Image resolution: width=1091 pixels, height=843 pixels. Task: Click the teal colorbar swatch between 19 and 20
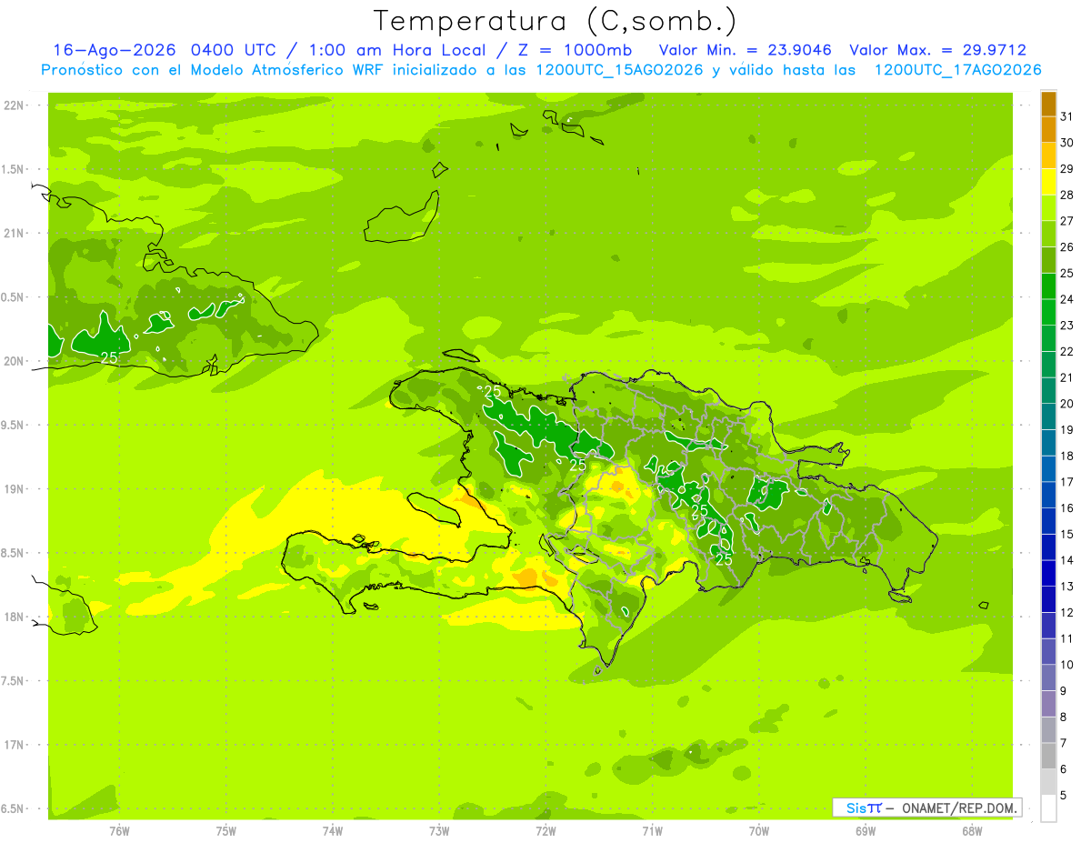point(1048,416)
